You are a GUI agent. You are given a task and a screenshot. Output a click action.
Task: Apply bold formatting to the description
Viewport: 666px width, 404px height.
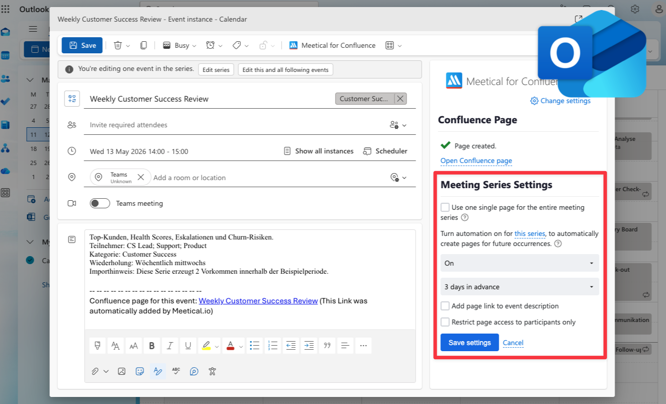pyautogui.click(x=152, y=346)
